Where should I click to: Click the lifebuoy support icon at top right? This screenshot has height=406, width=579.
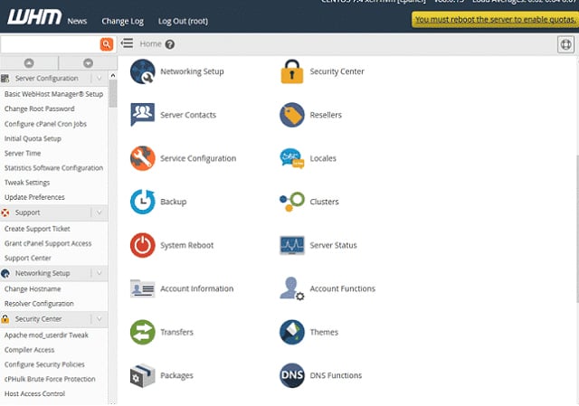565,44
